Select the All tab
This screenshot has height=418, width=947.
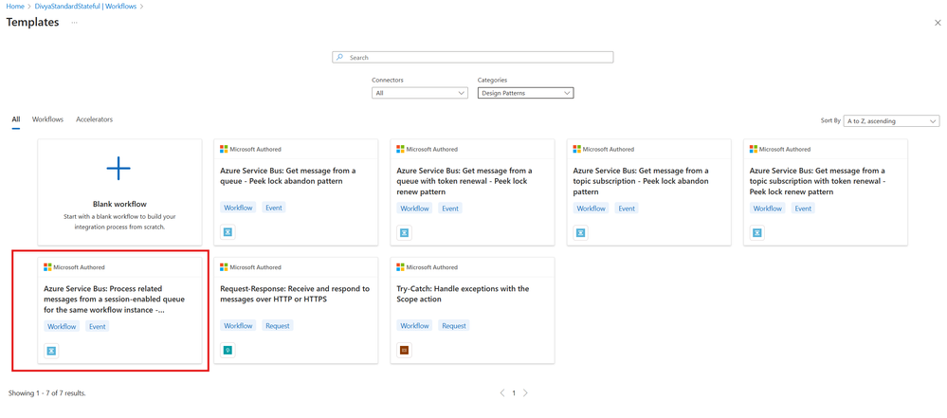tap(16, 119)
